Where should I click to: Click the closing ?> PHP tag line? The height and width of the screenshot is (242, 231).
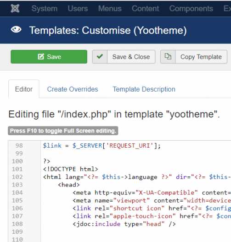click(47, 161)
